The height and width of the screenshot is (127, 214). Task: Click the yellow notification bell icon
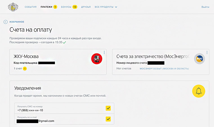point(199,91)
